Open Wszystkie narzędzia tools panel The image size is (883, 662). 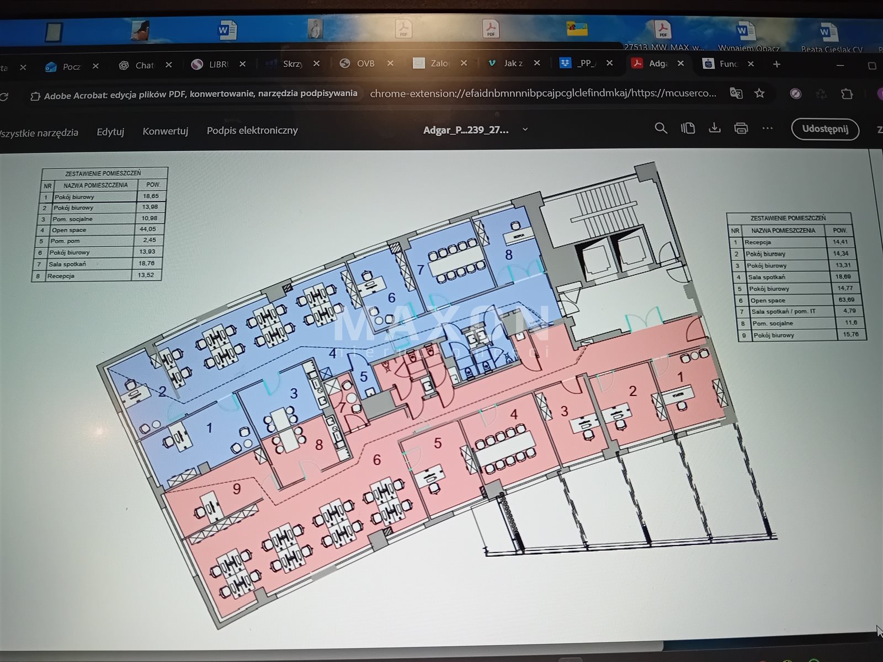[39, 133]
